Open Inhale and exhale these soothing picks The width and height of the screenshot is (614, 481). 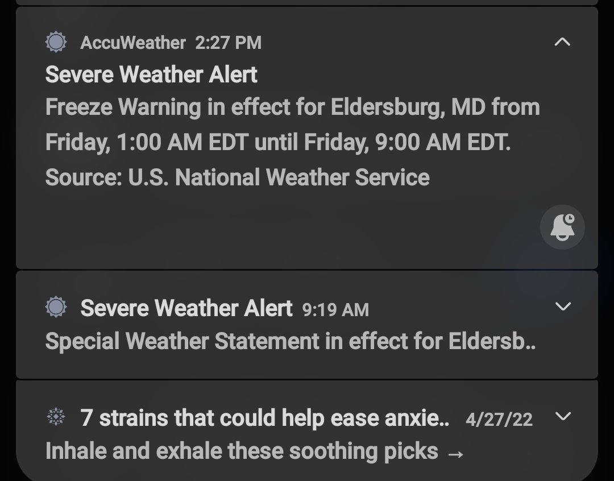[242, 451]
